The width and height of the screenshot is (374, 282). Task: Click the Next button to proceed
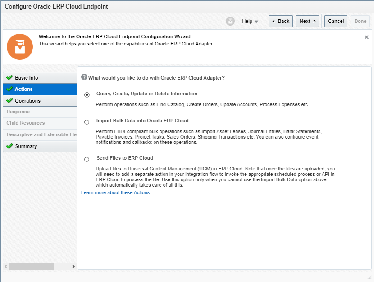307,21
